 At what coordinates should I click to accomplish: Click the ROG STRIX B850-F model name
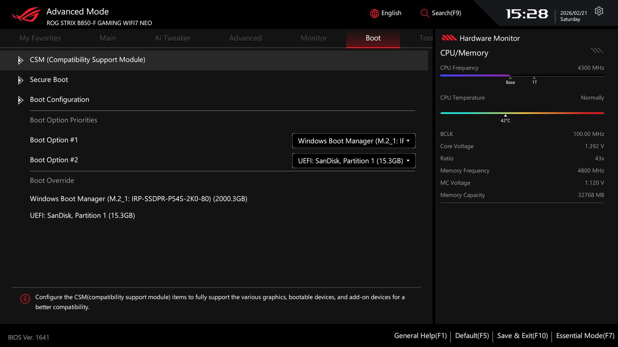[99, 23]
